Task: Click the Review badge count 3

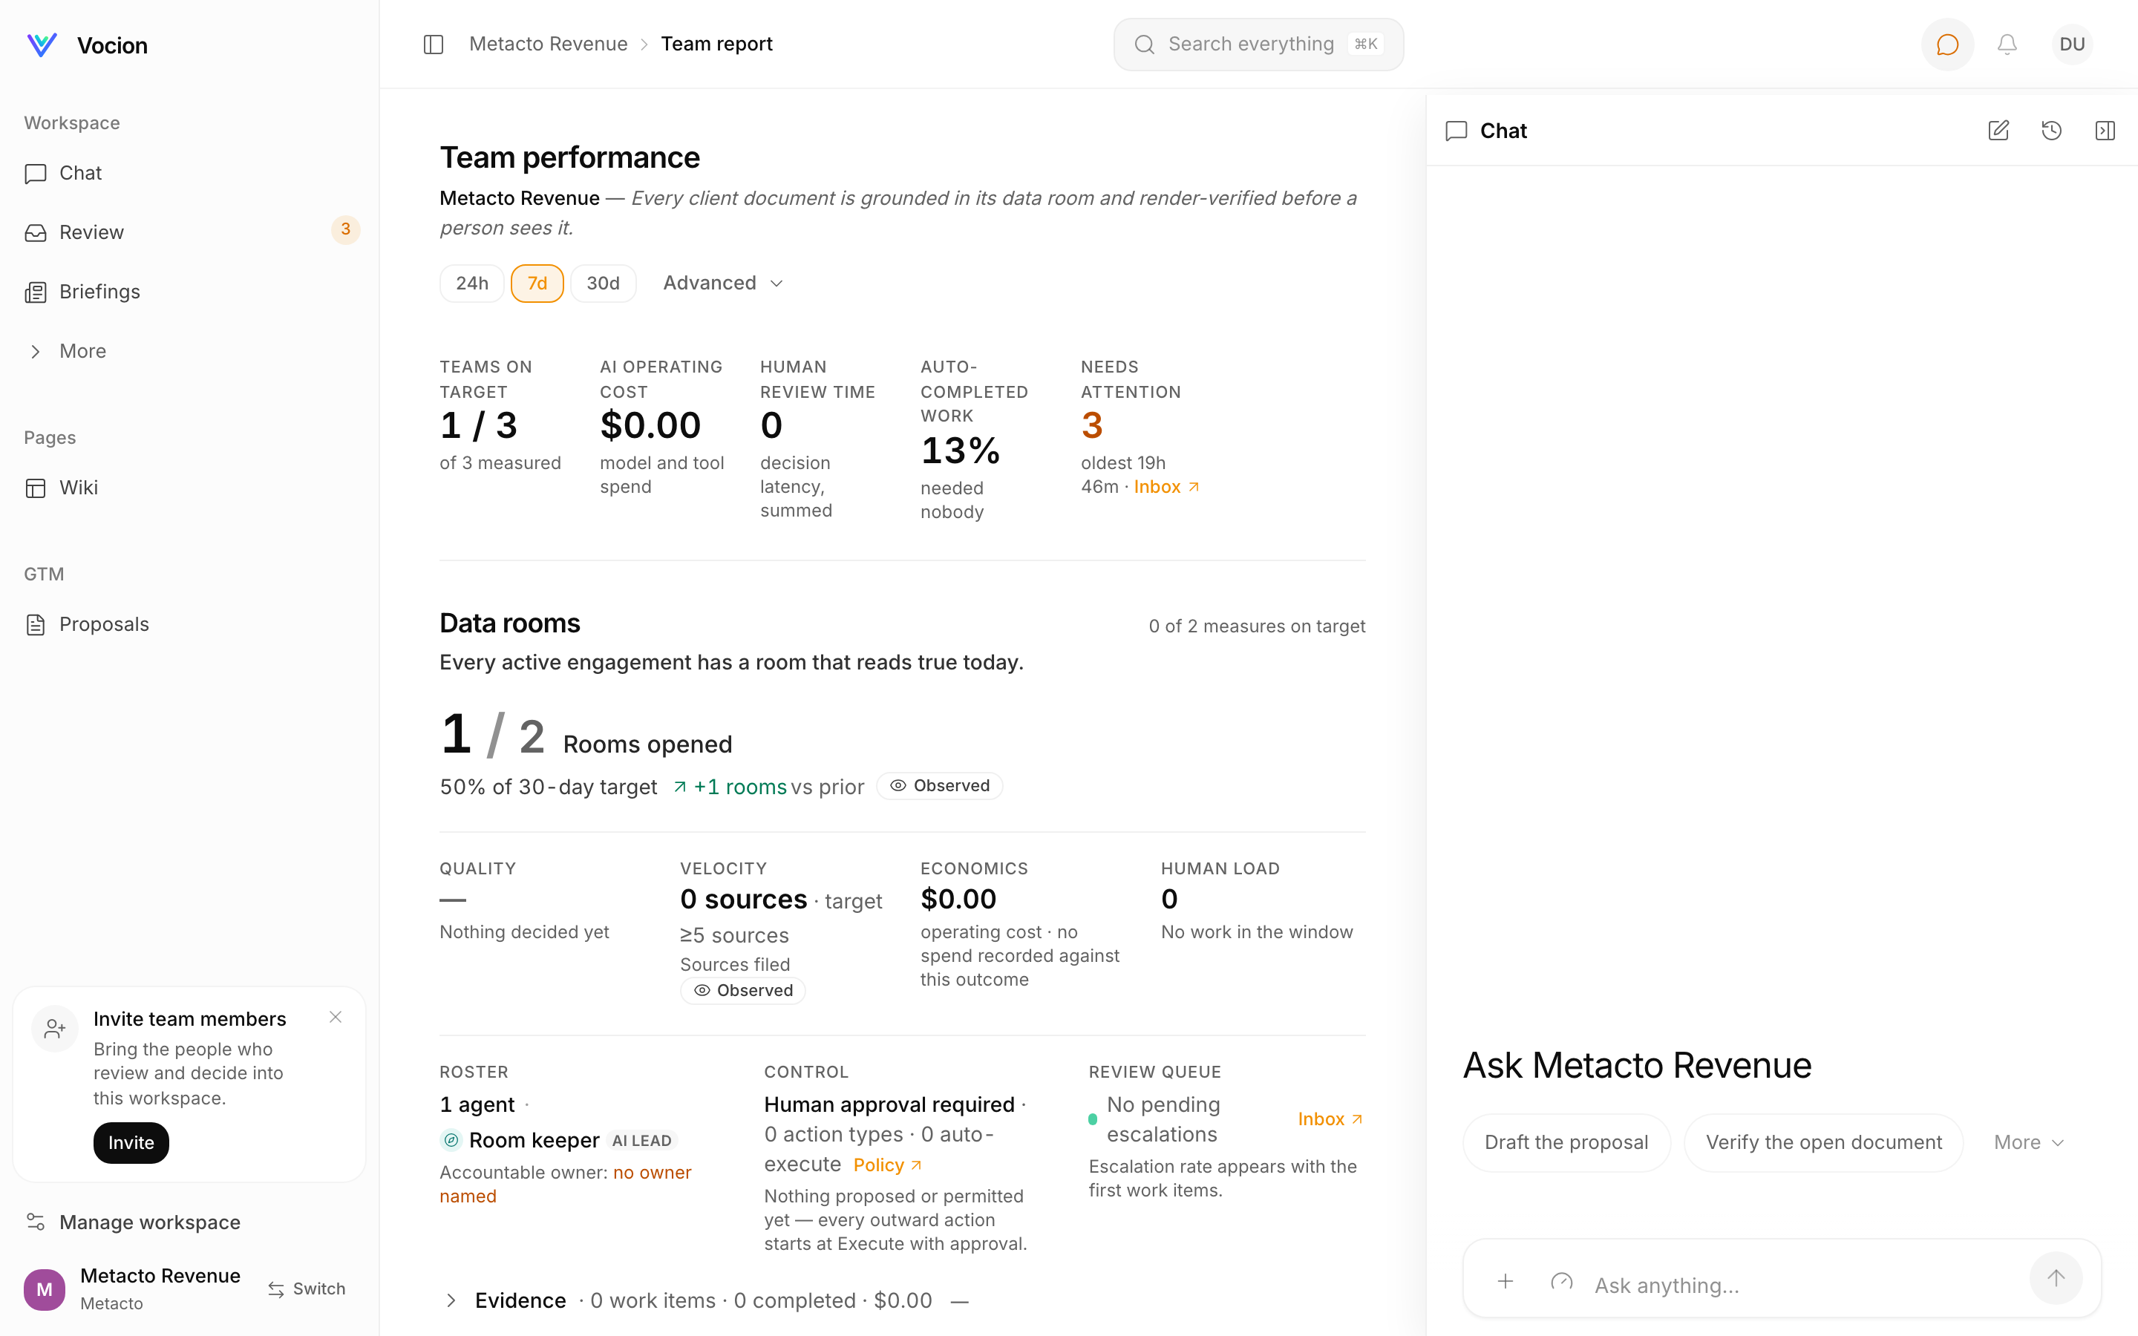Action: pos(345,230)
